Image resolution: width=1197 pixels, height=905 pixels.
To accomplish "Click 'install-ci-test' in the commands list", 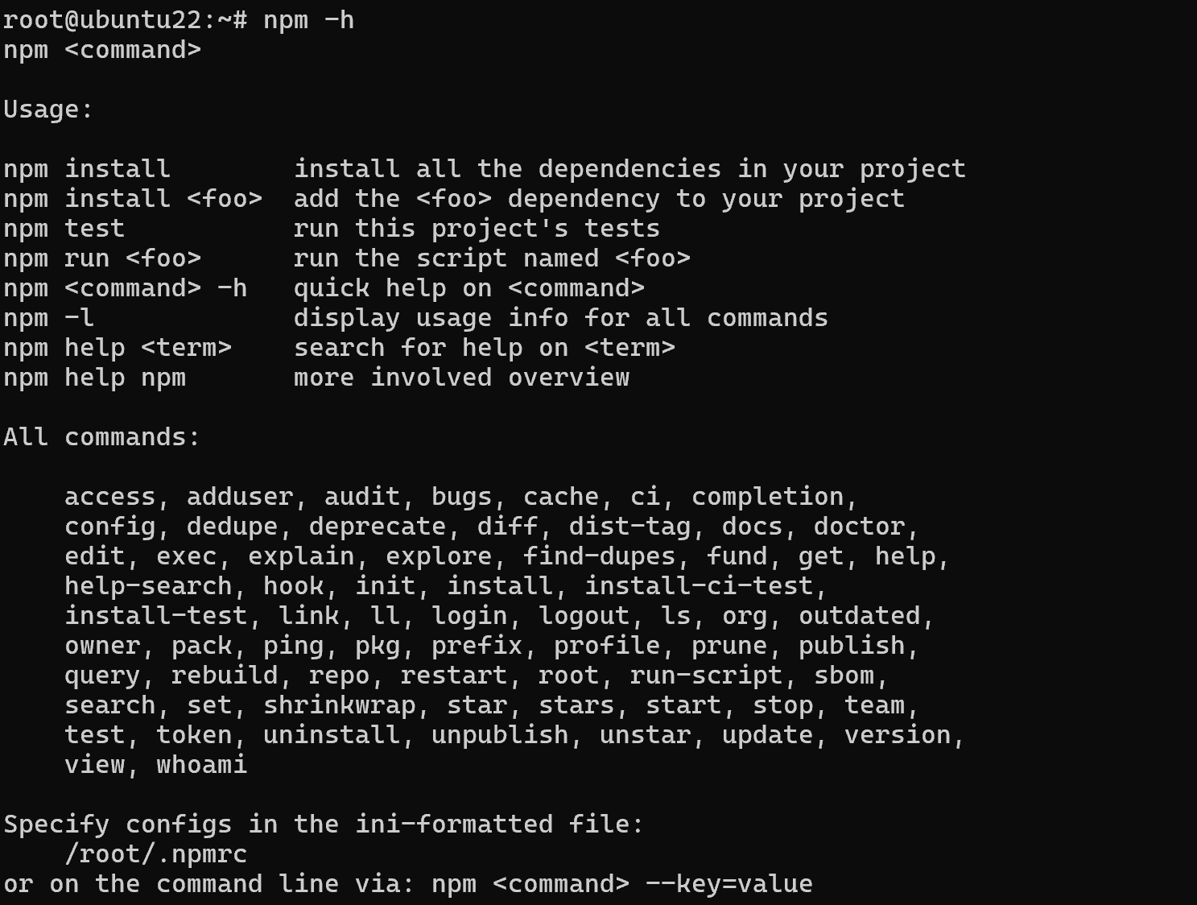I will tap(699, 586).
